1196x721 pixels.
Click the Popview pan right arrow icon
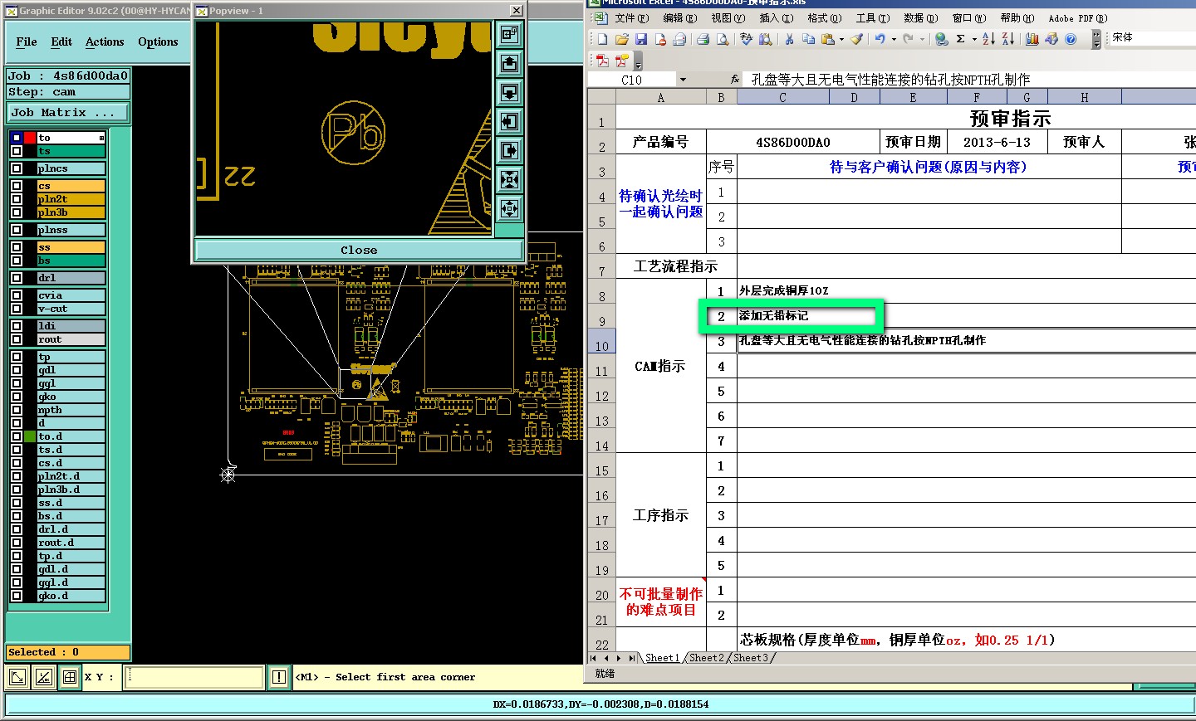pos(509,150)
